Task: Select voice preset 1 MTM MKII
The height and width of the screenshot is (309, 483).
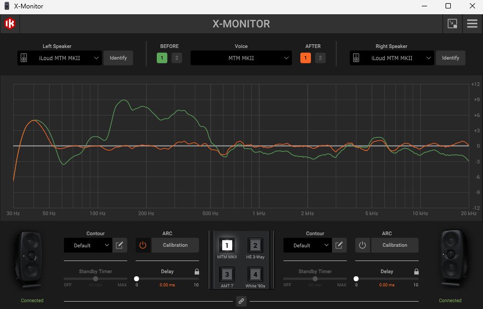Action: tap(227, 245)
